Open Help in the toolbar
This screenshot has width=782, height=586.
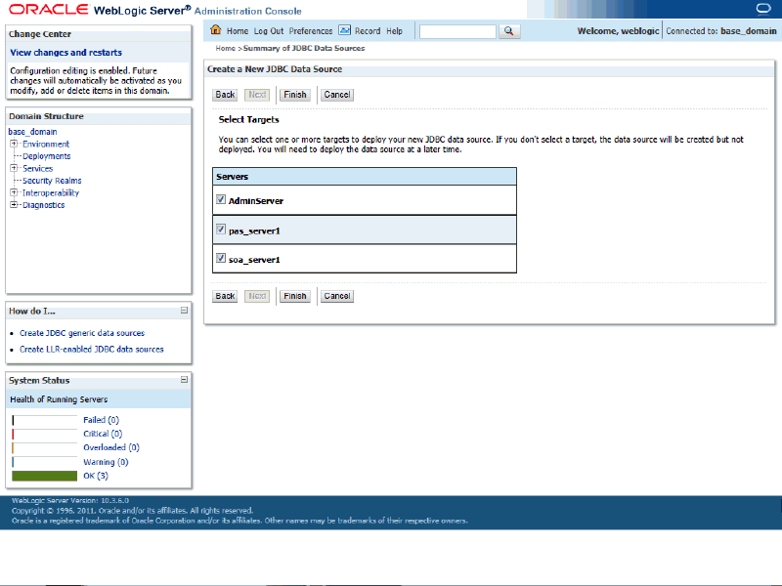394,31
